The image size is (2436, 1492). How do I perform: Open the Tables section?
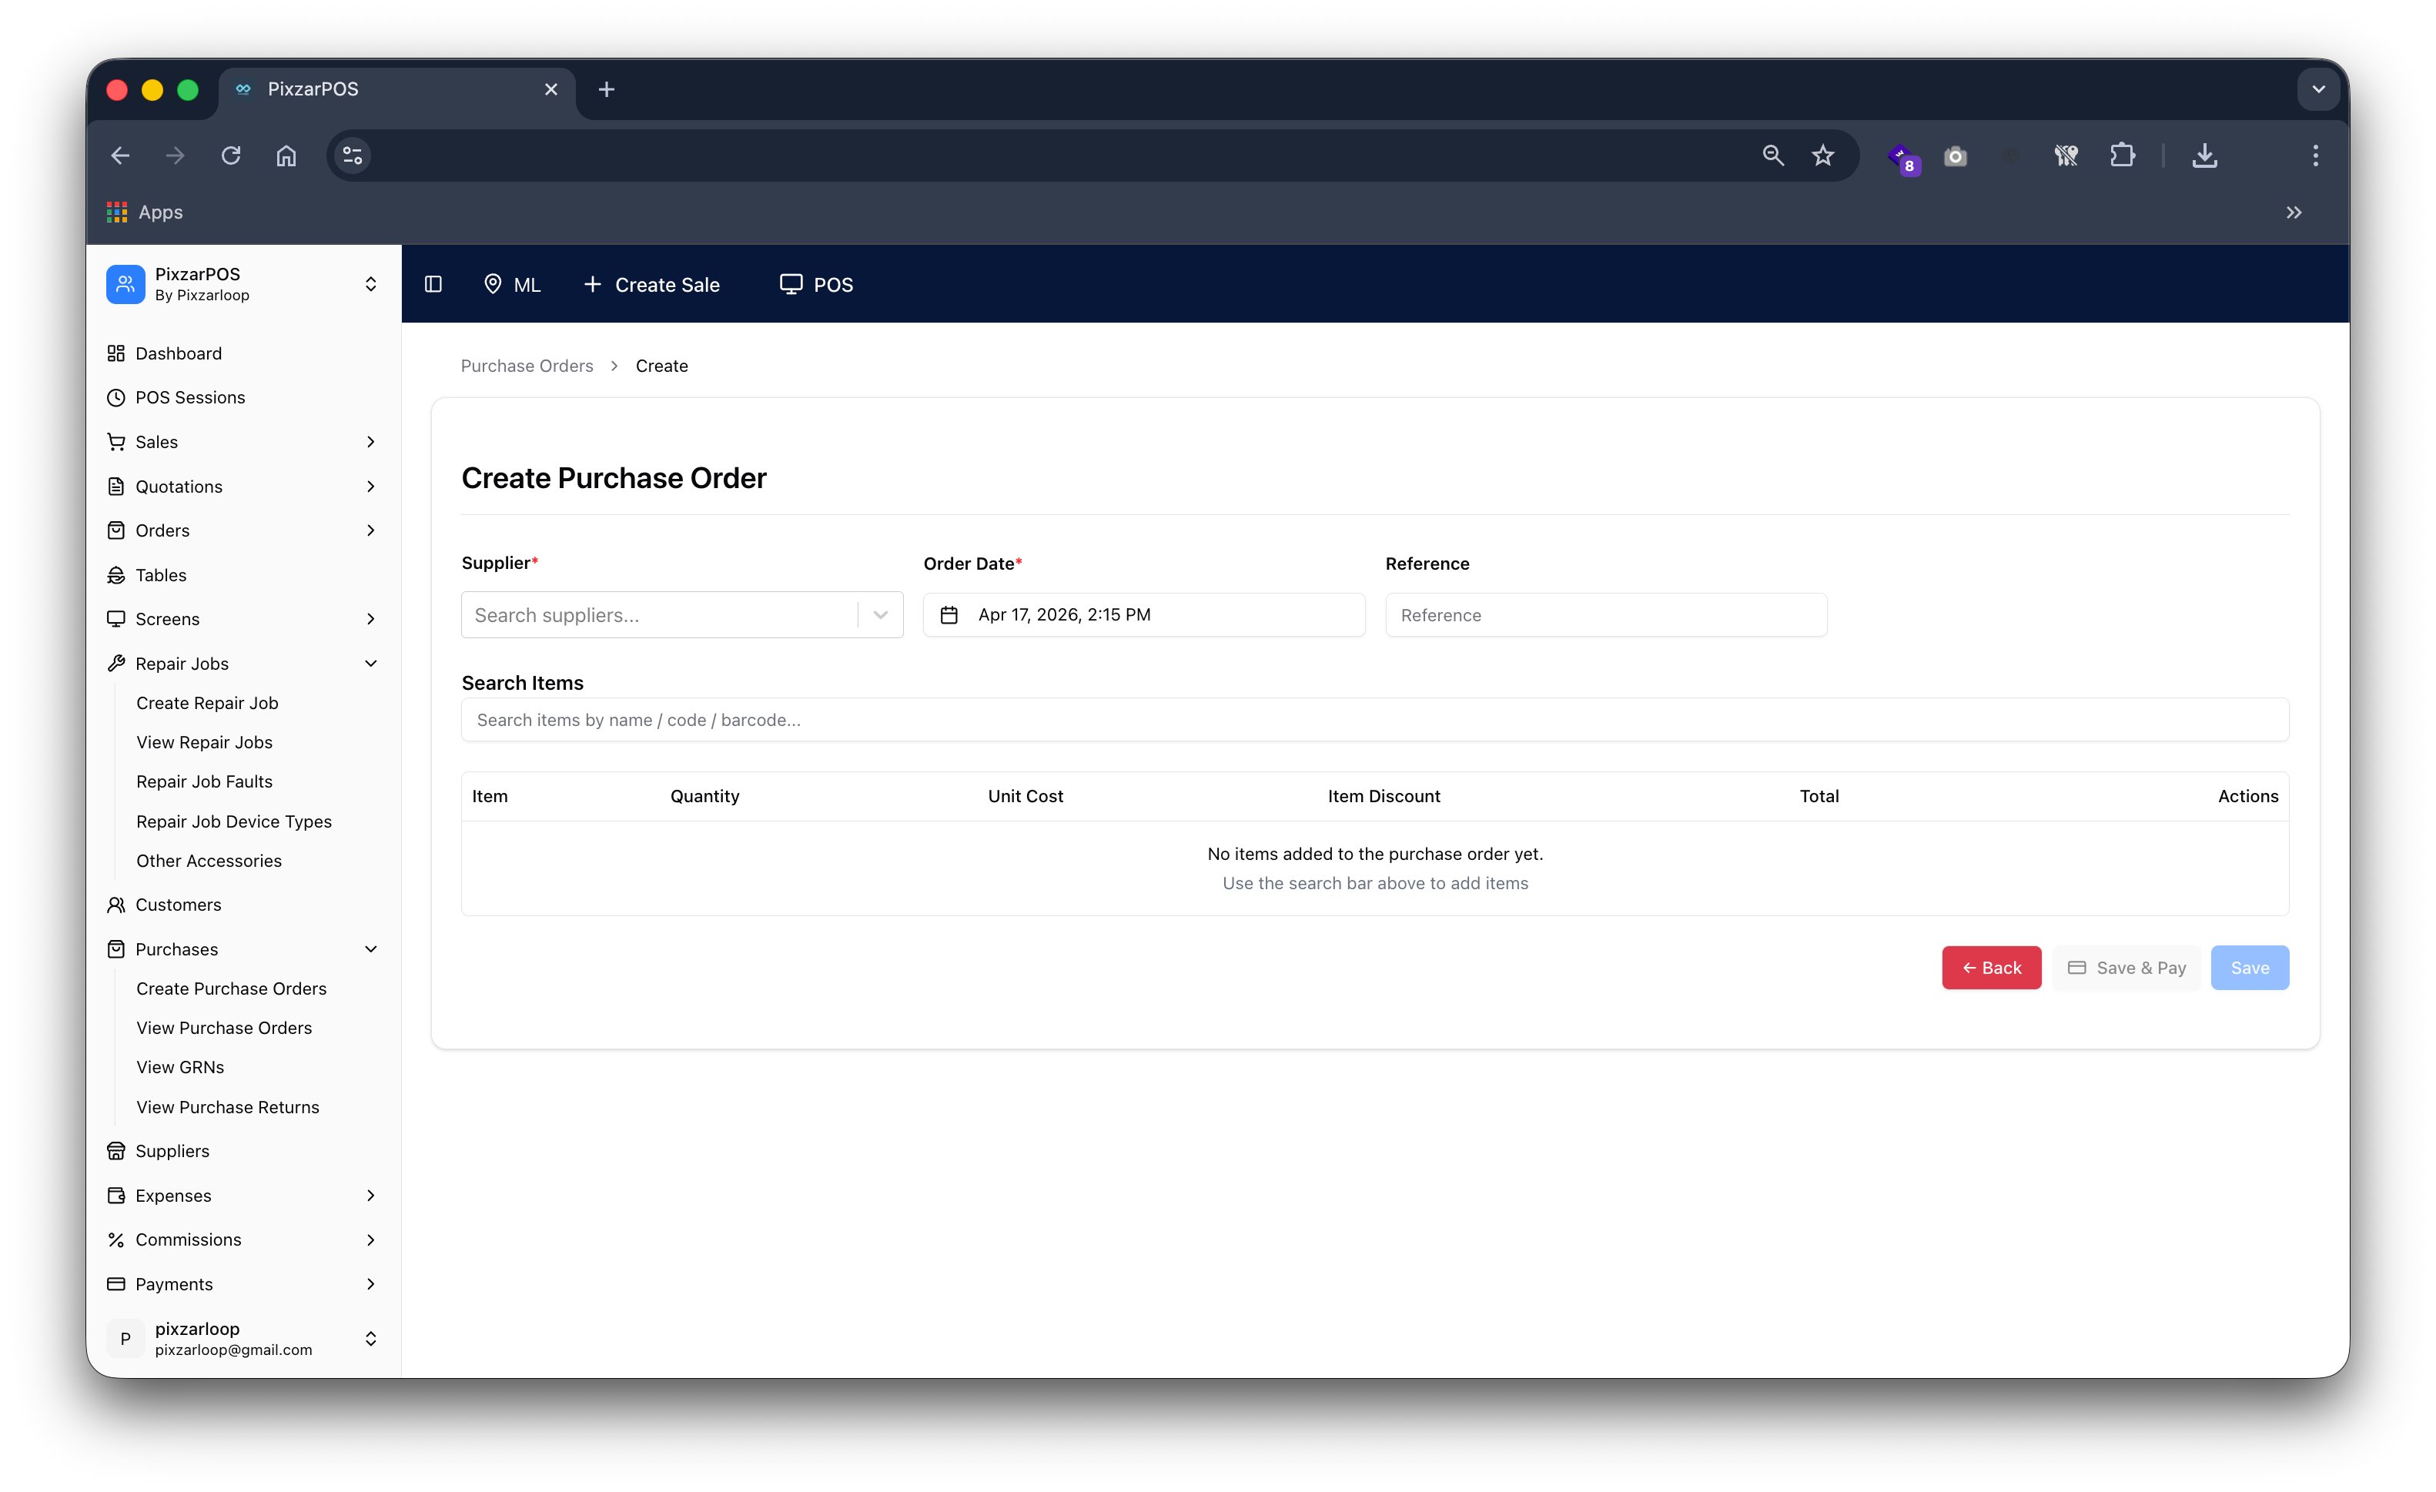click(x=160, y=574)
